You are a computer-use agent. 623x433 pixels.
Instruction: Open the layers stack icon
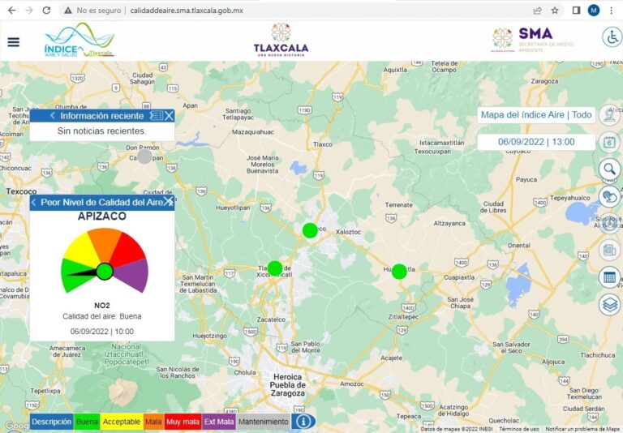[x=609, y=304]
